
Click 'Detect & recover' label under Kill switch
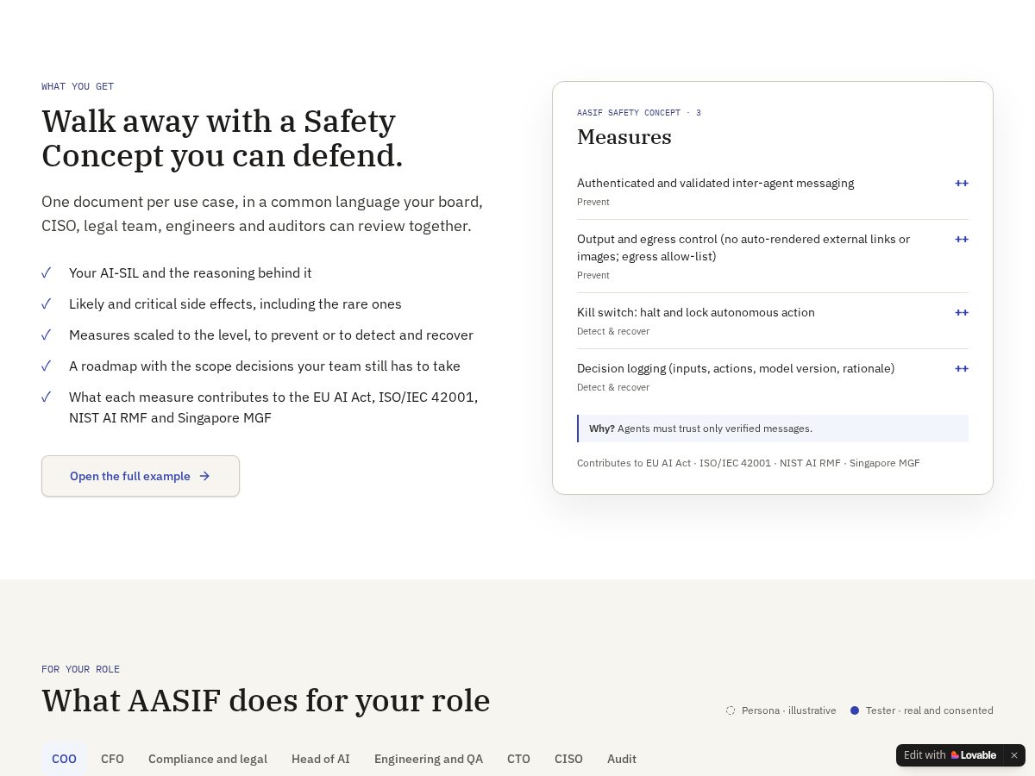pyautogui.click(x=613, y=331)
